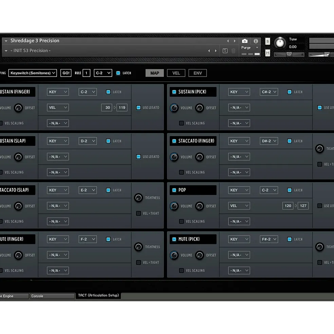Image resolution: width=334 pixels, height=334 pixels.
Task: Open the Mute (Pick) F#-2 key dropdown
Action: pyautogui.click(x=269, y=239)
